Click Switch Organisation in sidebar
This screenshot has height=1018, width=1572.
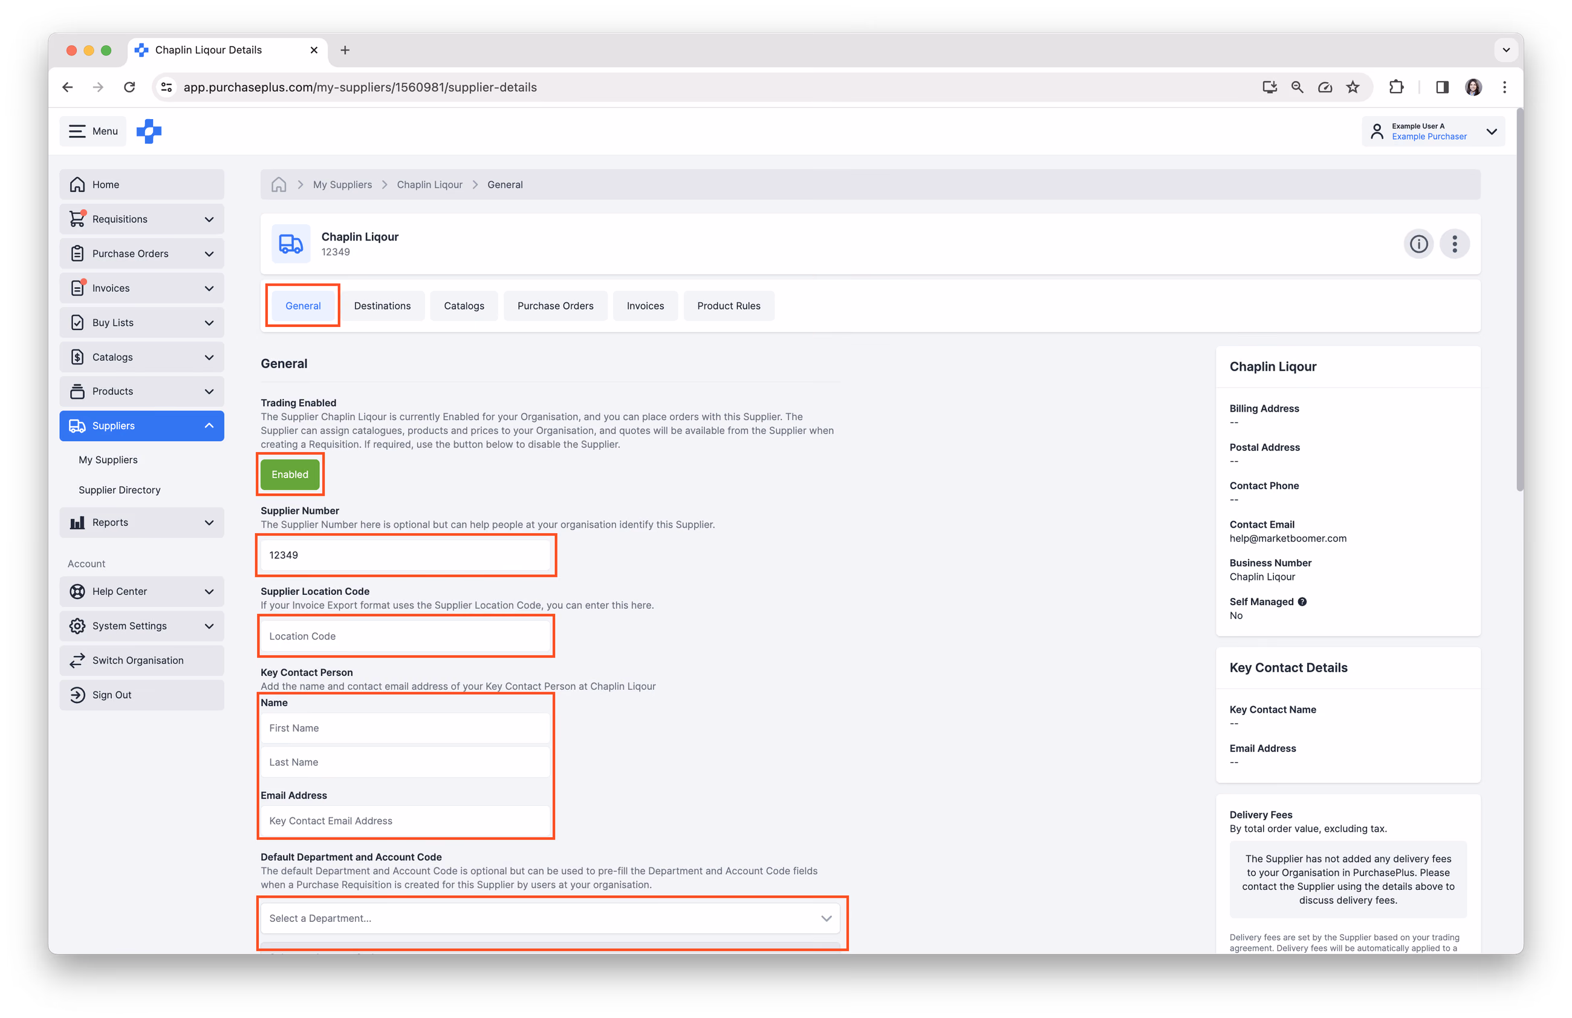point(142,660)
